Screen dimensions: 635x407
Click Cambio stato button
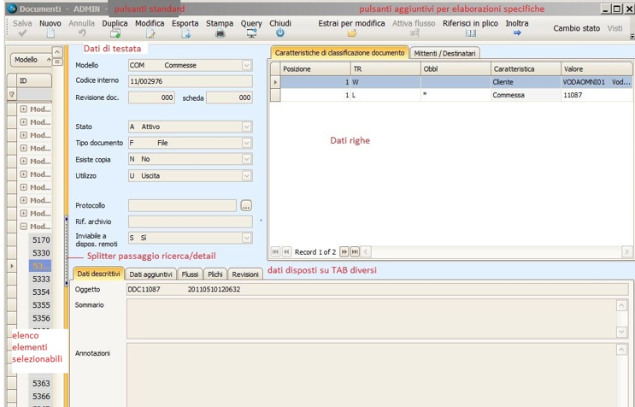pos(576,28)
